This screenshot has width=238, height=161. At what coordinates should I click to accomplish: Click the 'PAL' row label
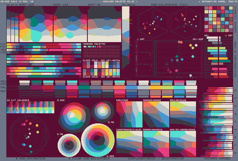(x=3, y=88)
